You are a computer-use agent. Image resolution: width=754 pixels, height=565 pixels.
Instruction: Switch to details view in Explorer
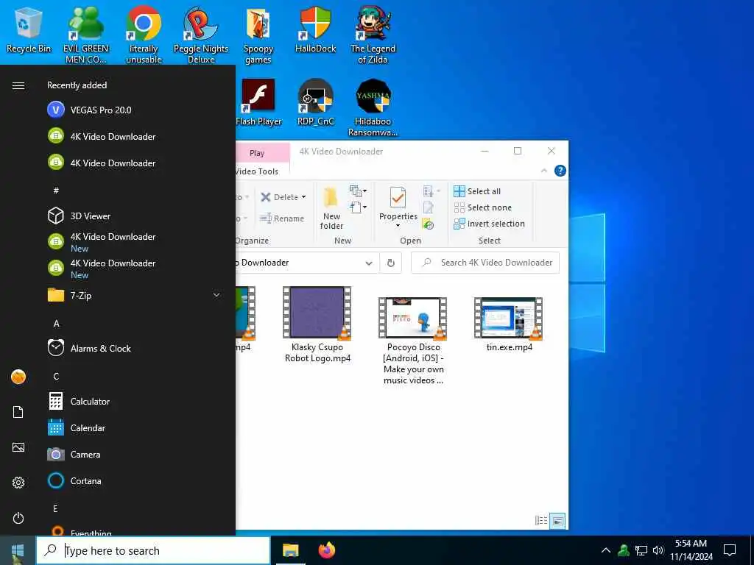(x=541, y=520)
